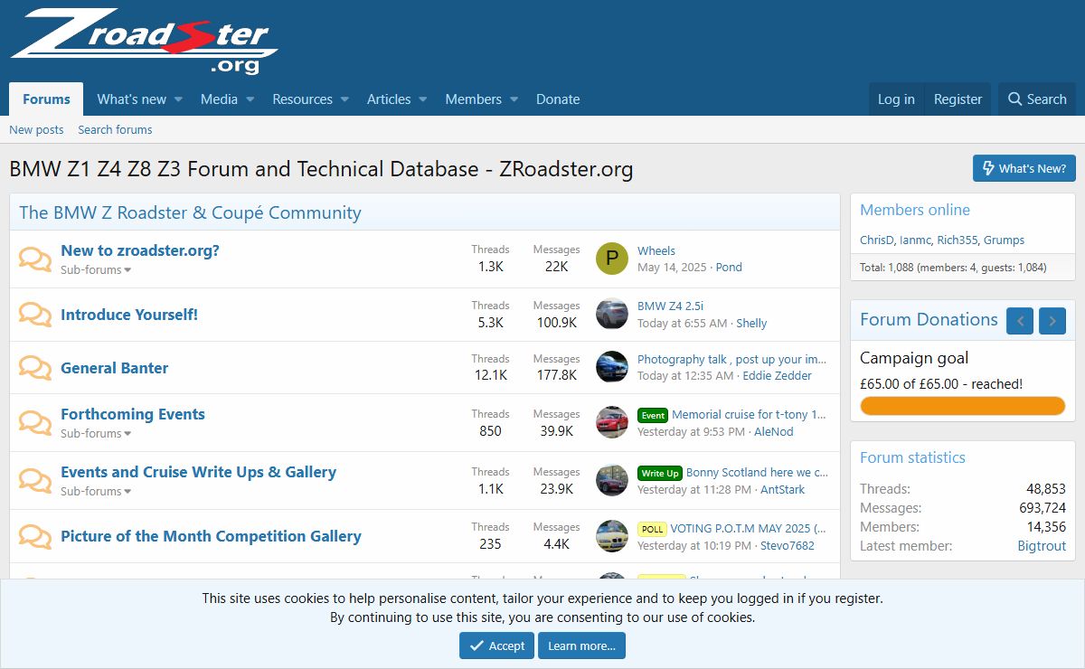Expand the Media dropdown arrow
Image resolution: width=1085 pixels, height=669 pixels.
click(x=250, y=99)
